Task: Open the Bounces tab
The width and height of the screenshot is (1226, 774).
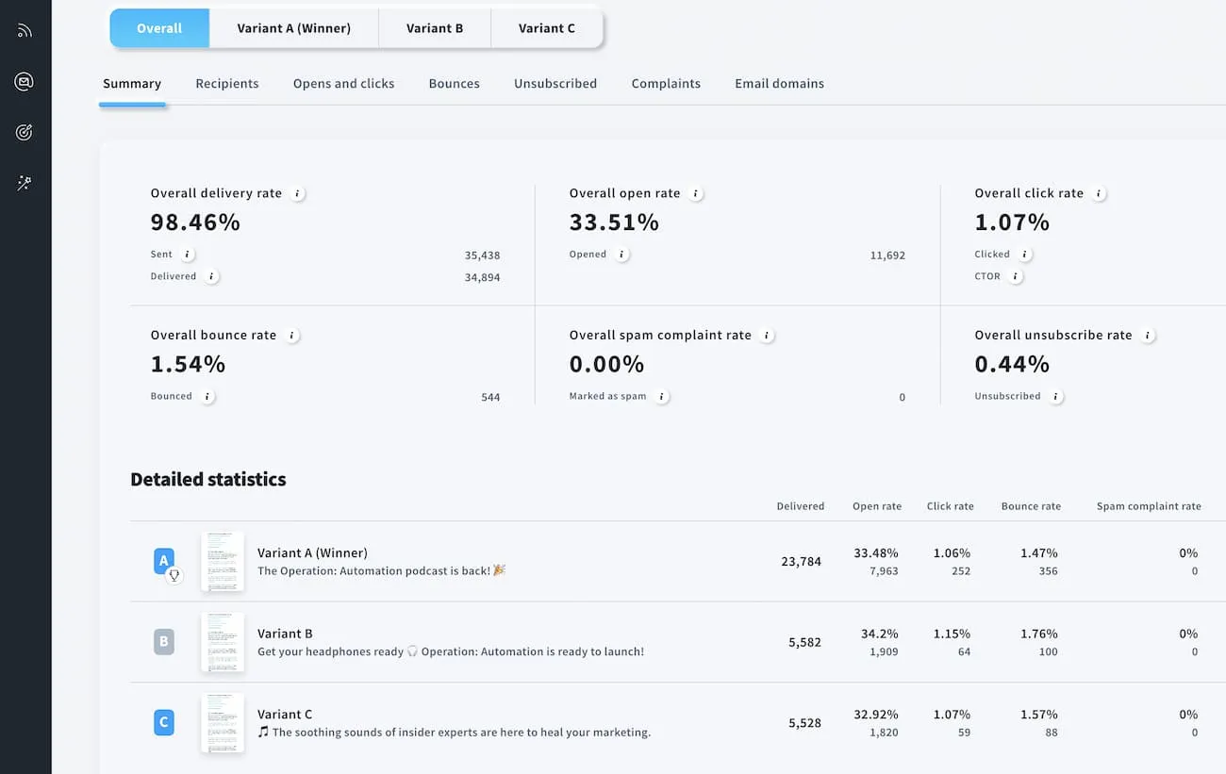Action: point(454,83)
